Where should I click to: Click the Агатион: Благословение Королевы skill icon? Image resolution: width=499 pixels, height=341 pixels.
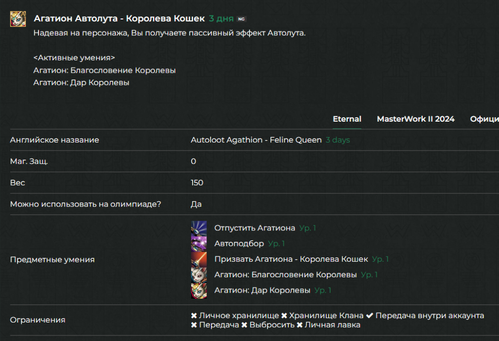point(200,274)
